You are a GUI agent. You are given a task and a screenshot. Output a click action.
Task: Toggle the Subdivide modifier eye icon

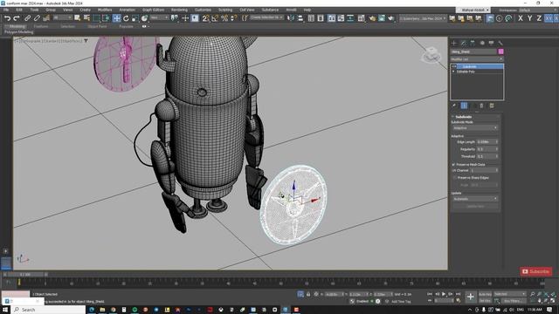coord(454,66)
